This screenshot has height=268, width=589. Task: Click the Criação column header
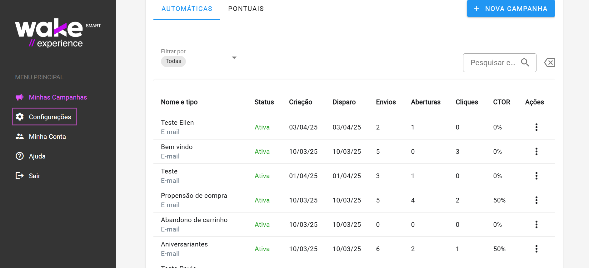pyautogui.click(x=301, y=102)
